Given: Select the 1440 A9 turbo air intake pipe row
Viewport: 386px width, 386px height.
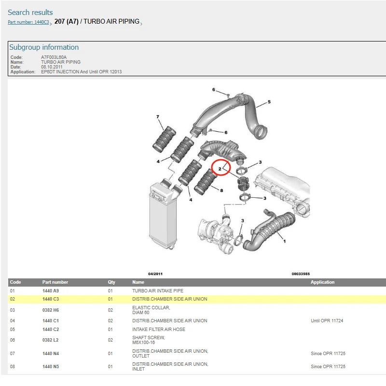Looking at the screenshot, I should 51,291.
